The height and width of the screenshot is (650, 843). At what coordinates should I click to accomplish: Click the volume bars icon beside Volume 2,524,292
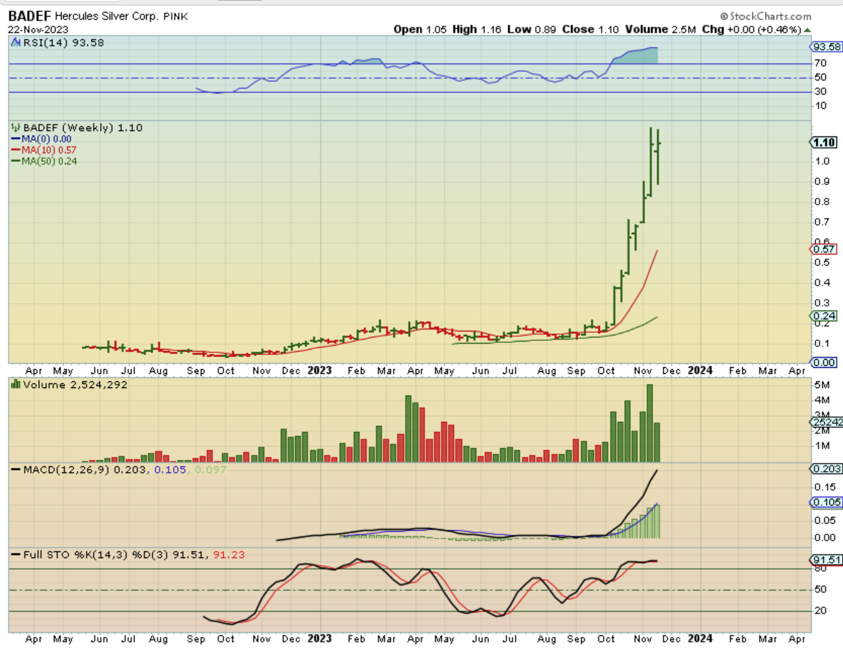16,385
